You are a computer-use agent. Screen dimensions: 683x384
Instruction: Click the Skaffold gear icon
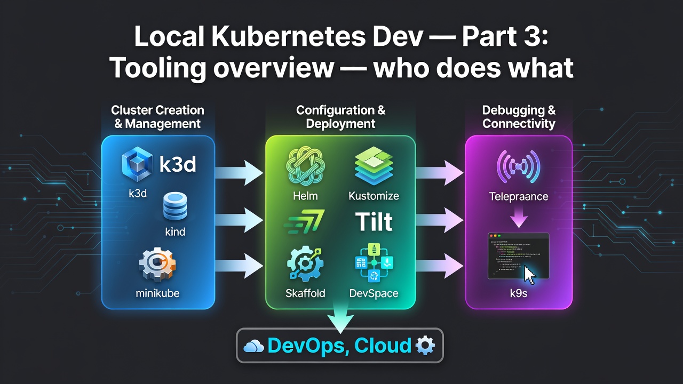[305, 263]
